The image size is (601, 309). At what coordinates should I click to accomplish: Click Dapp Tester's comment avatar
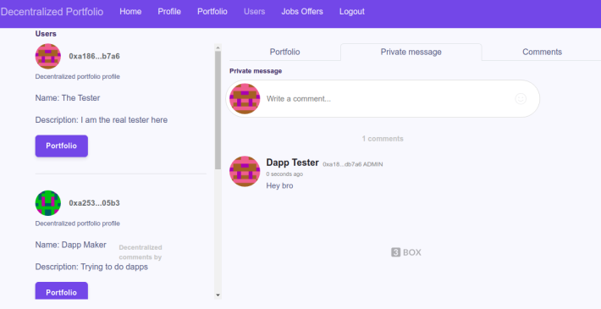(245, 171)
